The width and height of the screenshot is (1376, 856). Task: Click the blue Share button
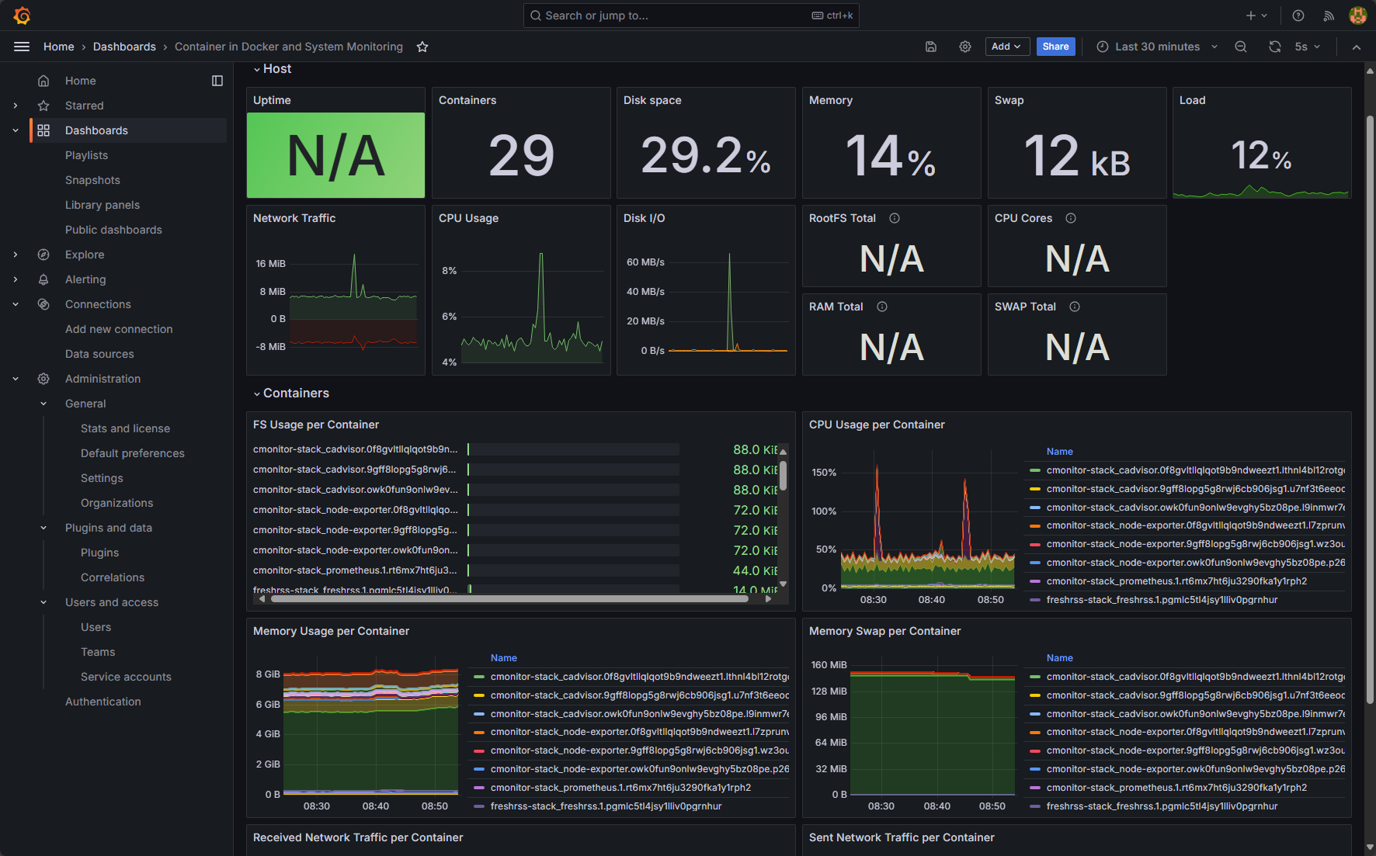(1055, 47)
